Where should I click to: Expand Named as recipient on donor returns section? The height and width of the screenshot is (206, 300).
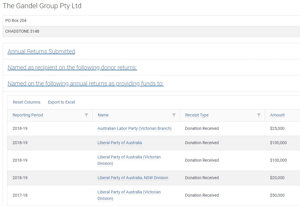72,67
